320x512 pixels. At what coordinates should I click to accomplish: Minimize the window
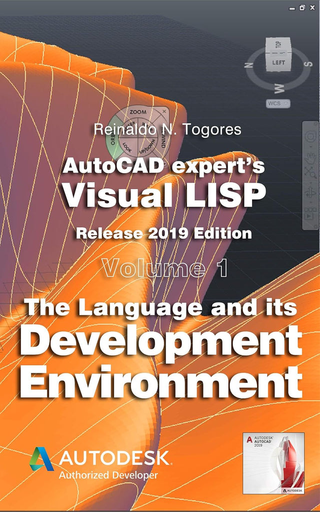click(292, 8)
